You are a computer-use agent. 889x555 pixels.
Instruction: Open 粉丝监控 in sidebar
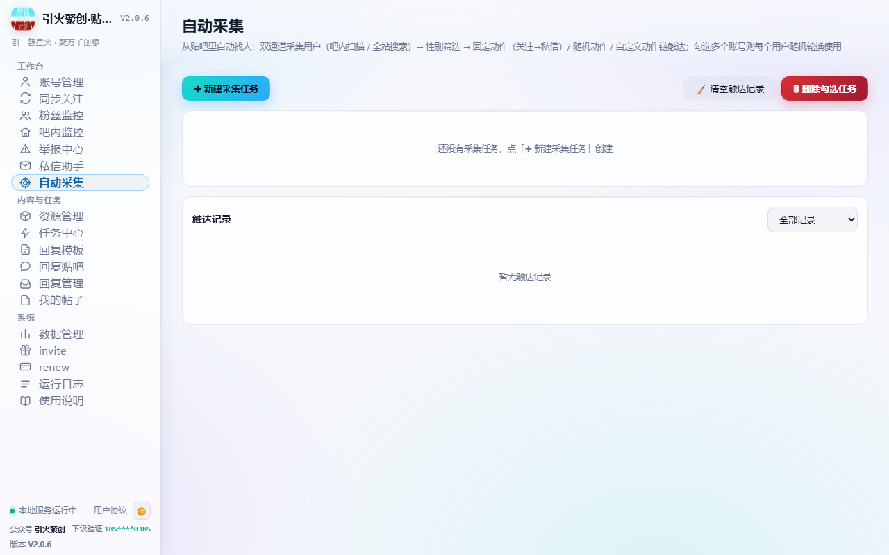[80, 115]
